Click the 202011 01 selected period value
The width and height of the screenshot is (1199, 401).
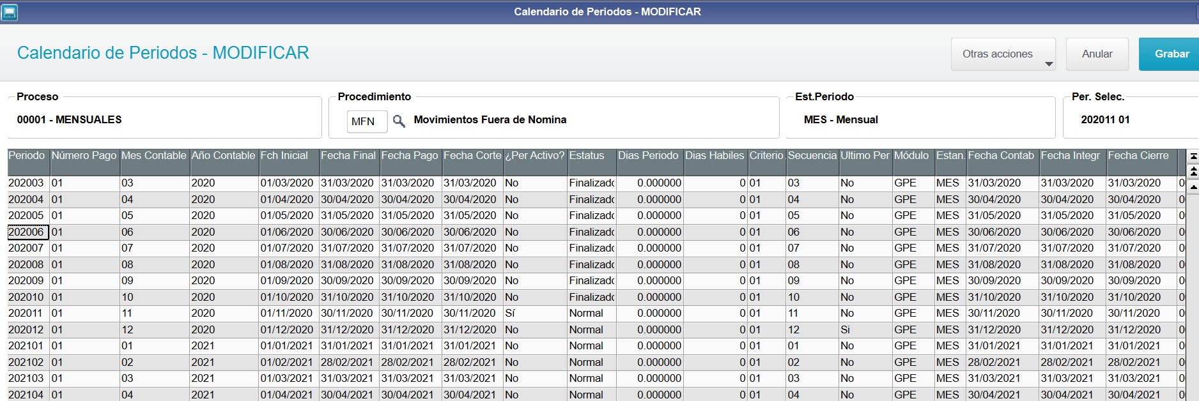(x=1105, y=120)
